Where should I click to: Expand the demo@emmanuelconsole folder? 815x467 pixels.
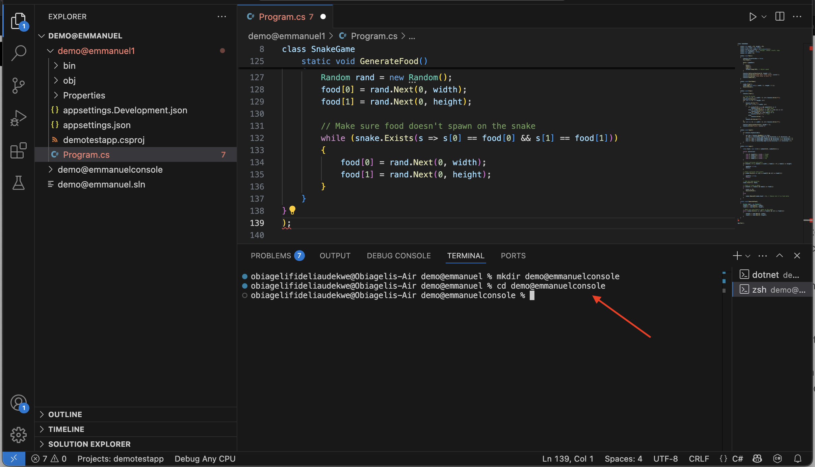[x=136, y=169]
